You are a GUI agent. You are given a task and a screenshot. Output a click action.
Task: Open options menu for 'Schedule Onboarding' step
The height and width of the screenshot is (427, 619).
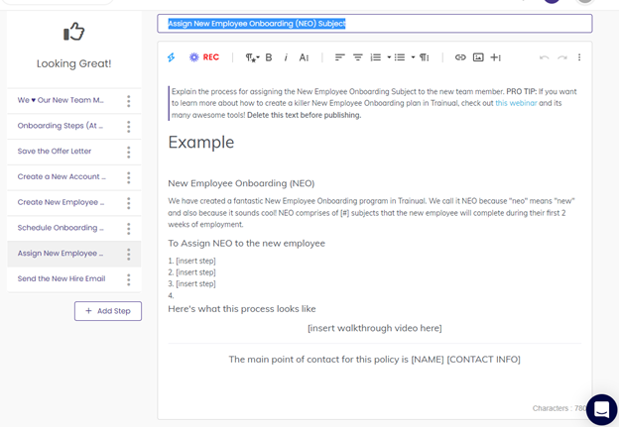128,229
